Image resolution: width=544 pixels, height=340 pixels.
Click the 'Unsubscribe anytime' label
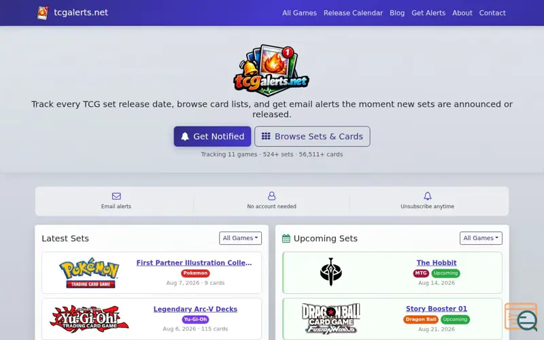428,207
